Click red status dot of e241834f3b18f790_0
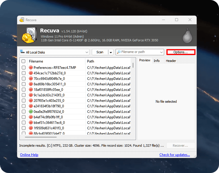219x173 pixels. [31, 106]
